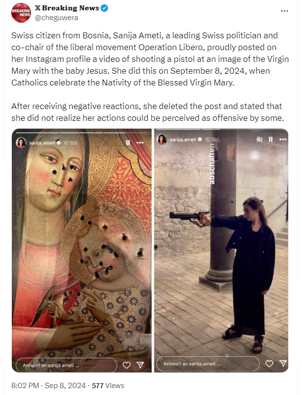Image resolution: width=302 pixels, height=395 pixels.
Task: Pause the right story playback
Action: click(x=271, y=139)
